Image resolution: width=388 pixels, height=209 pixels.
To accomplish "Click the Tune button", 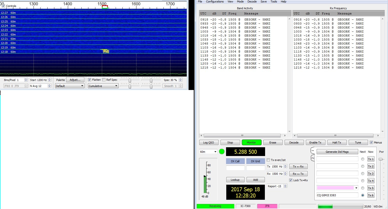I will [358, 142].
